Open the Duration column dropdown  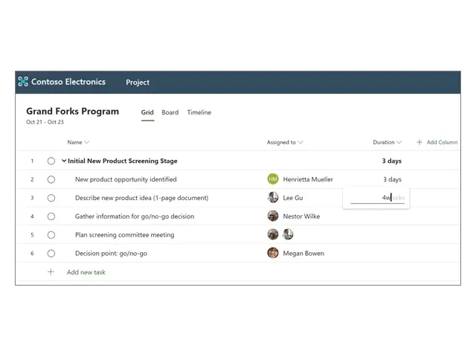pos(399,142)
